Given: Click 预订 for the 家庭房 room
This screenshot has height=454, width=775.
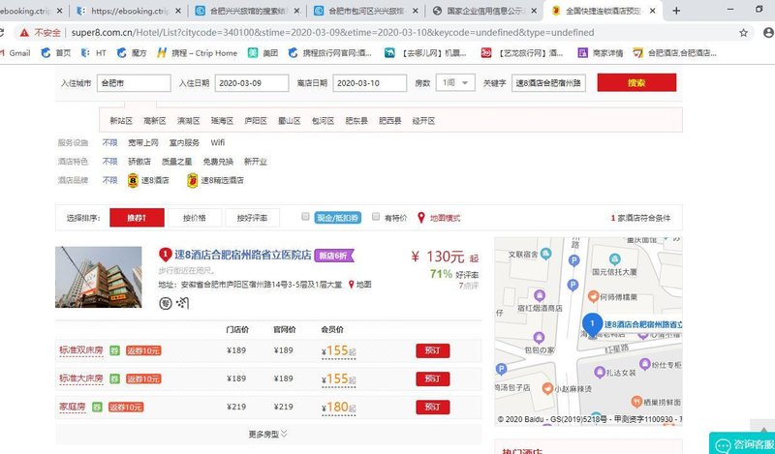Looking at the screenshot, I should (x=432, y=407).
